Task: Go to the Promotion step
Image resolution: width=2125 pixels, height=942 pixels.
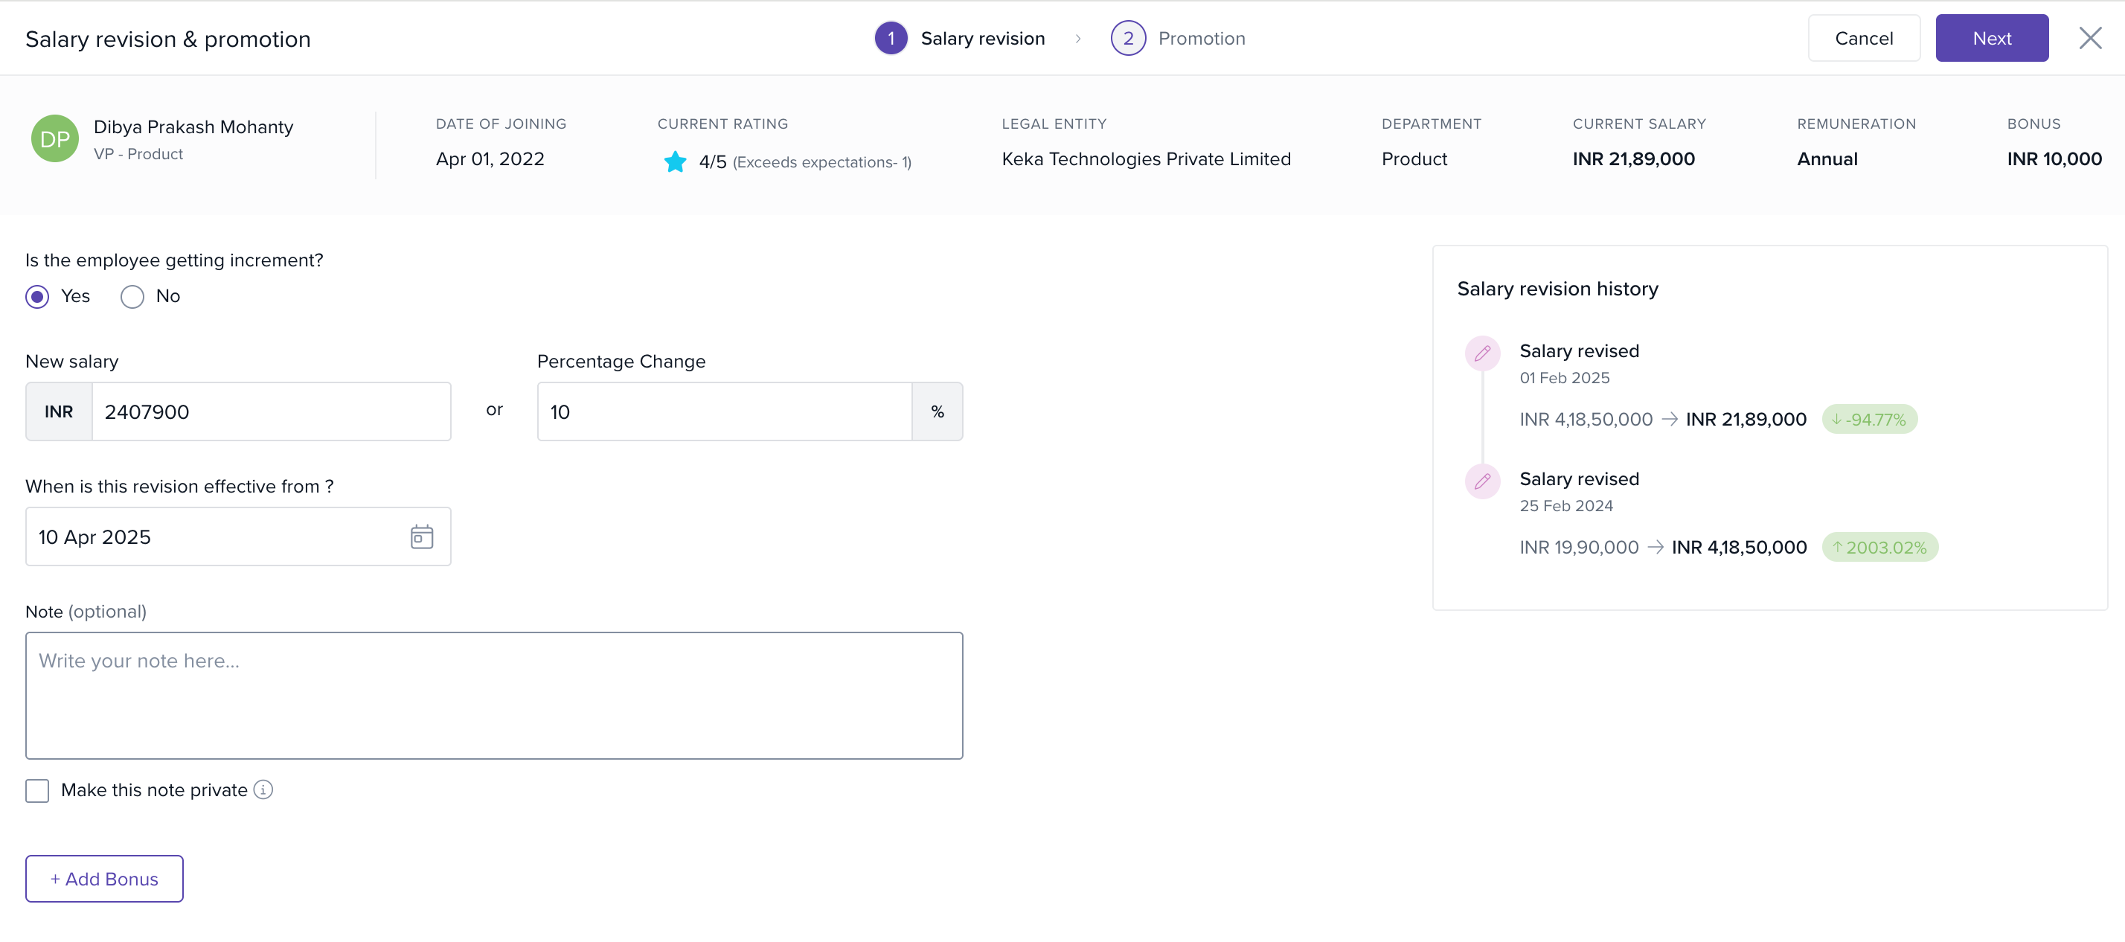Action: tap(1200, 39)
